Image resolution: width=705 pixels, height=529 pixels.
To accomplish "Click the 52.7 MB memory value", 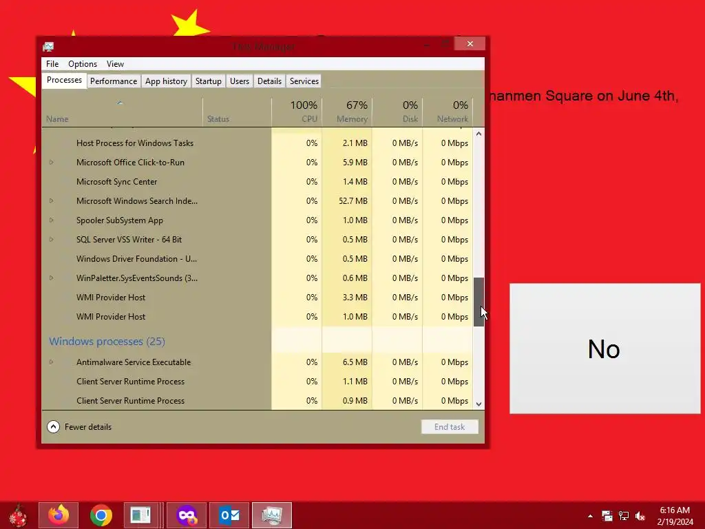I will (x=353, y=201).
